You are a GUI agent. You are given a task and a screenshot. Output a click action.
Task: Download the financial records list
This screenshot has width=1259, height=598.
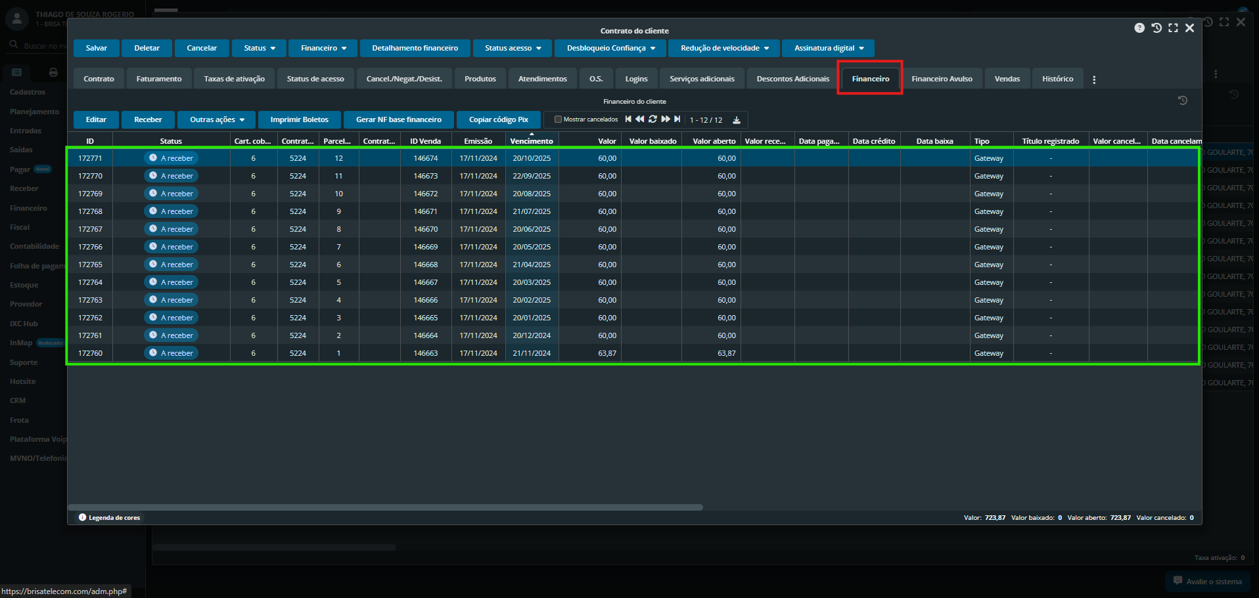point(737,120)
